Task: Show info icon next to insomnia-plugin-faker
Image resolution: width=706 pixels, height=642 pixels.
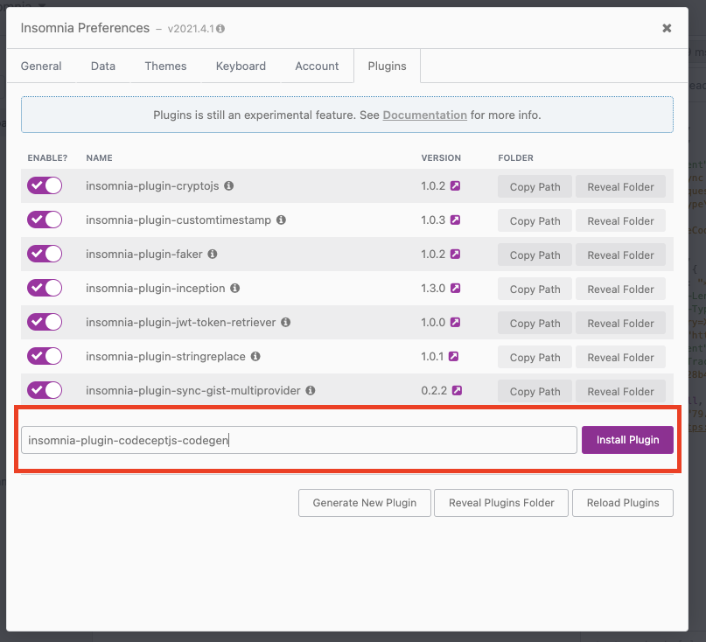Action: pos(213,254)
